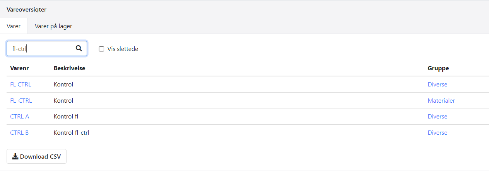This screenshot has width=489, height=171.
Task: Click the Download CSV button
Action: point(36,156)
